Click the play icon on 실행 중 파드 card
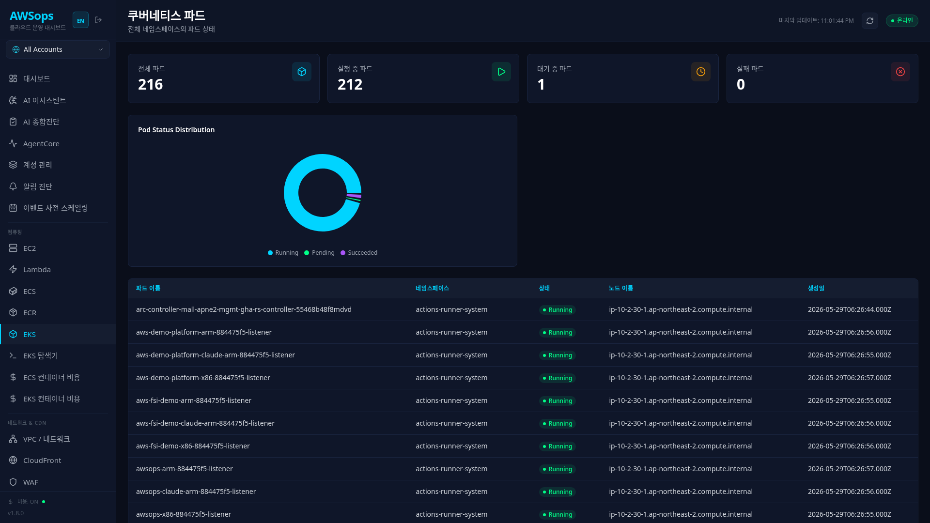This screenshot has height=523, width=930. point(501,72)
